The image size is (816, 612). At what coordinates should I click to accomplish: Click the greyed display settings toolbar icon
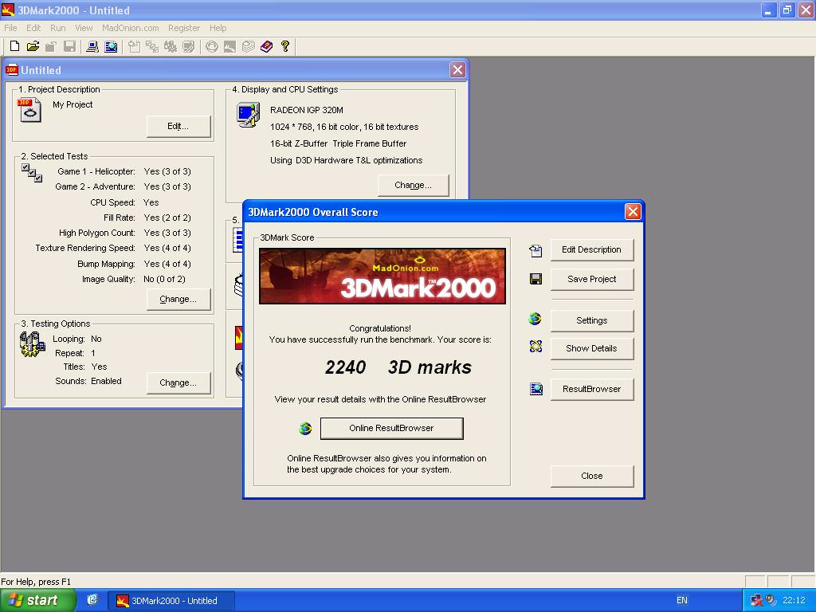click(188, 46)
